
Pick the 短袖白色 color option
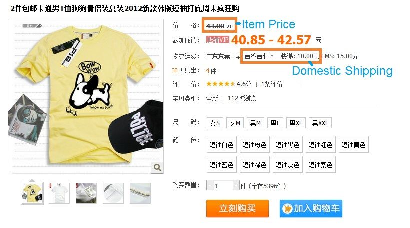pyautogui.click(x=221, y=144)
